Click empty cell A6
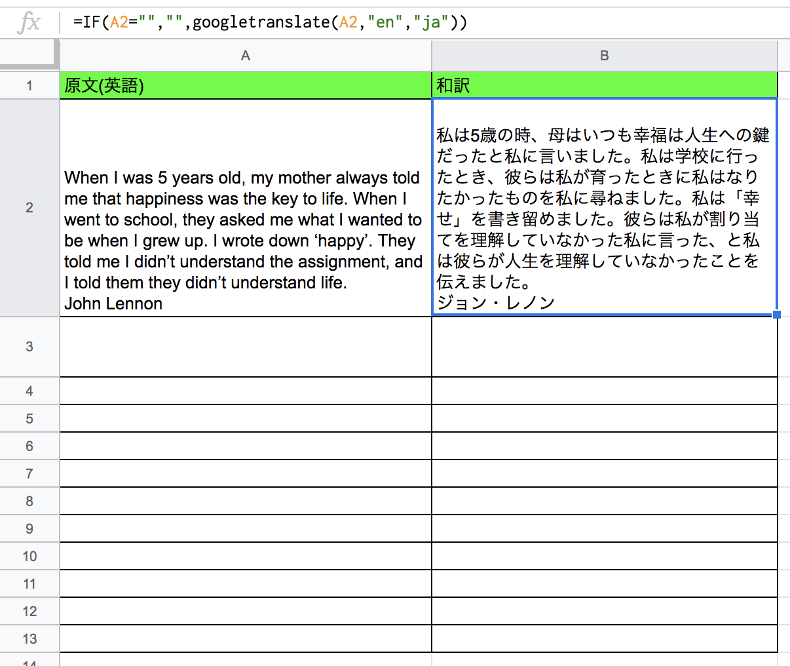This screenshot has width=790, height=666. click(x=246, y=446)
